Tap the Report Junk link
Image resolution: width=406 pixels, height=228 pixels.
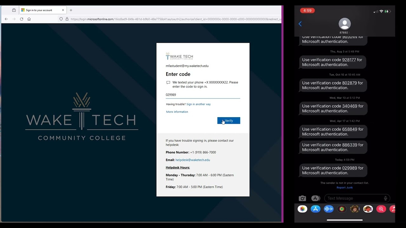[344, 187]
